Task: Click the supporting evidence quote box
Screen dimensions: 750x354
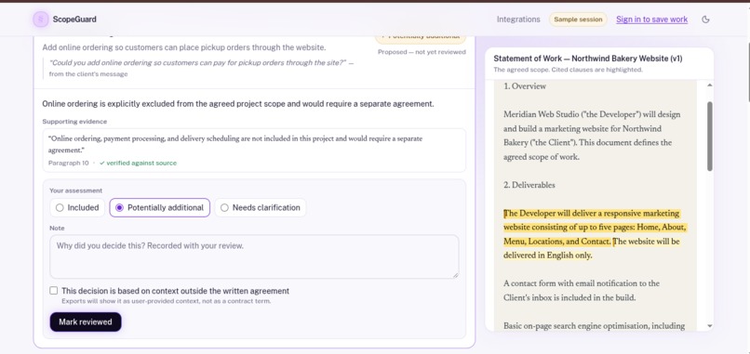Action: (254, 150)
